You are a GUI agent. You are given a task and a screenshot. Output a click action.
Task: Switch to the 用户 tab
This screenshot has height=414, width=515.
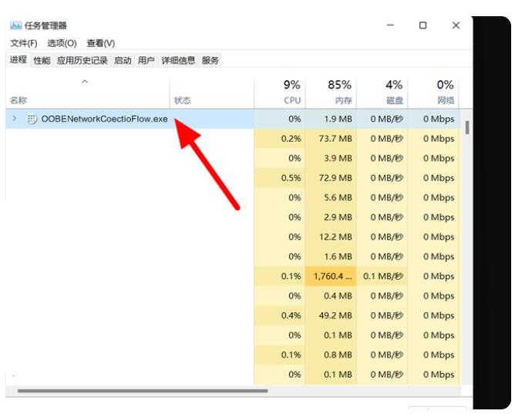(x=146, y=60)
